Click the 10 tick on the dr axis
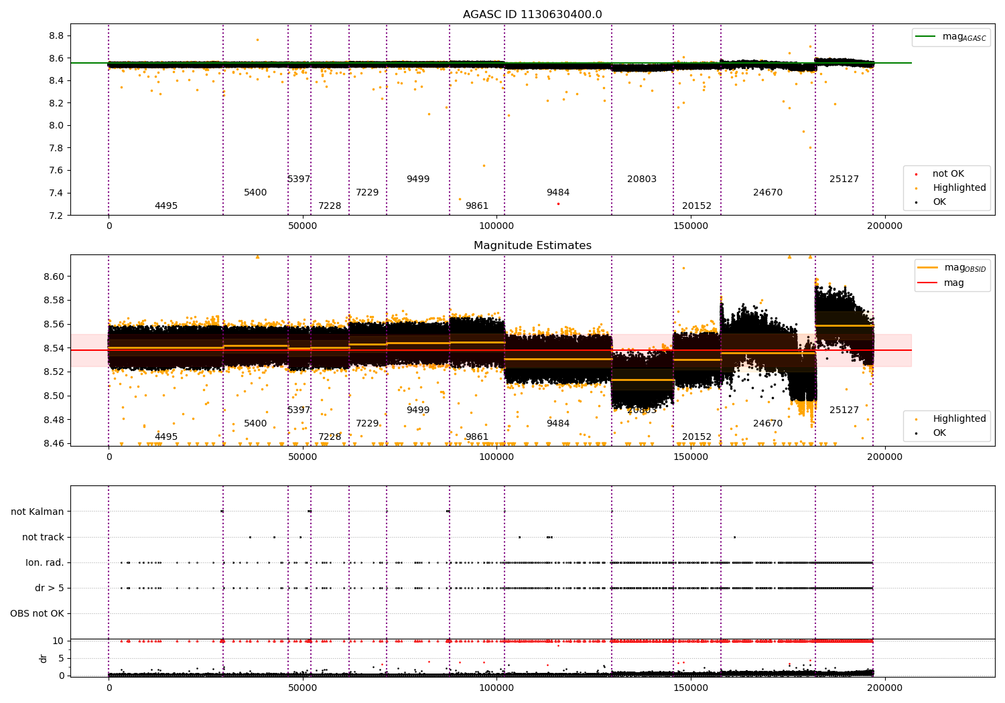1005x703 pixels. point(59,641)
